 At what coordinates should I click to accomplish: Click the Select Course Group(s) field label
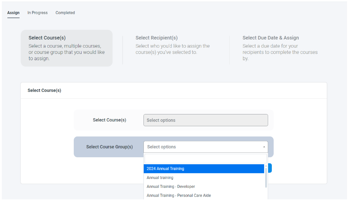tap(109, 147)
